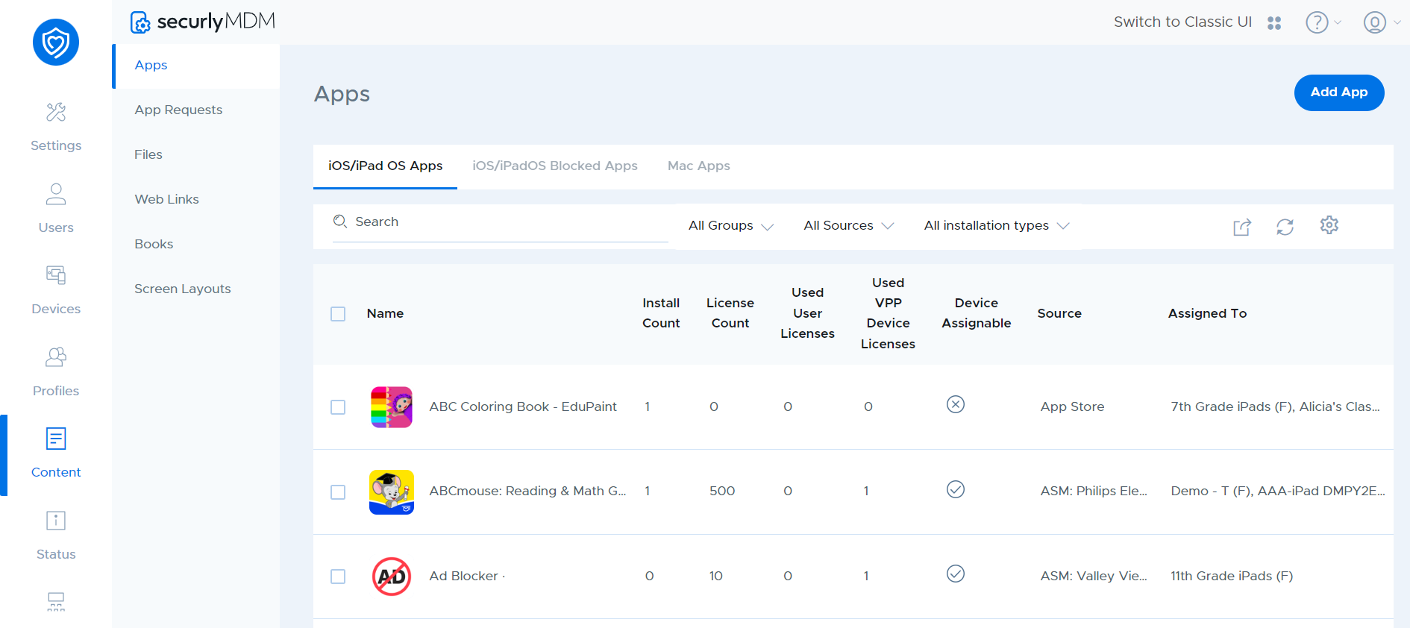Expand the help menu chevron
The width and height of the screenshot is (1410, 628).
pos(1338,22)
